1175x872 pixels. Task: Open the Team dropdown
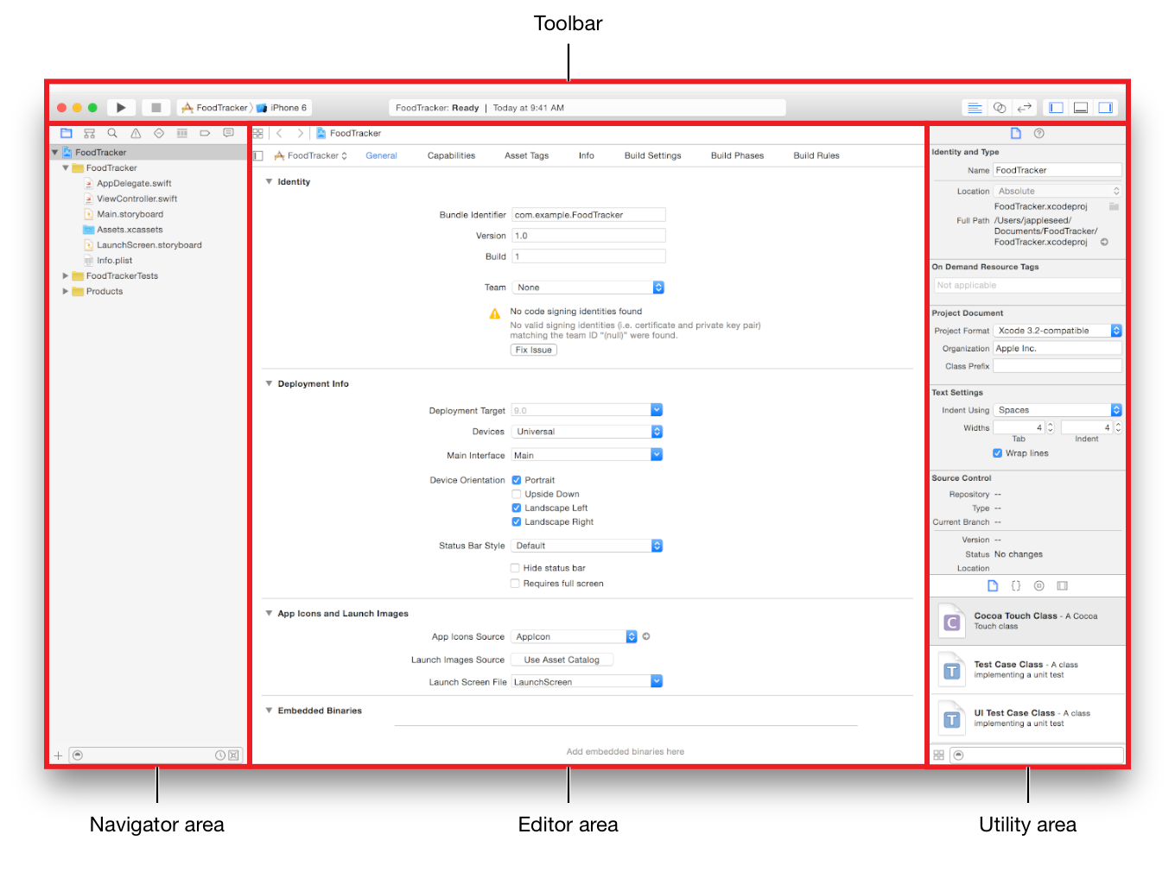[587, 288]
